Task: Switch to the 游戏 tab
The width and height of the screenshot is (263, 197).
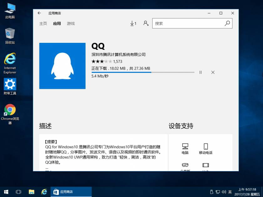Action: [x=71, y=23]
